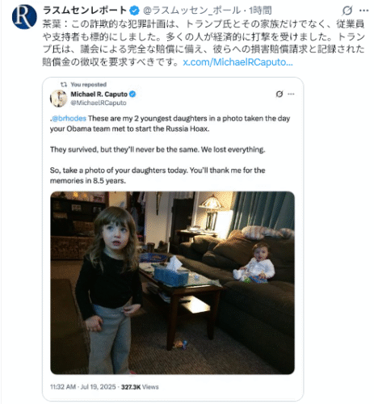Click the @MichaelRCaputo handle
This screenshot has height=404, width=374.
tap(99, 103)
